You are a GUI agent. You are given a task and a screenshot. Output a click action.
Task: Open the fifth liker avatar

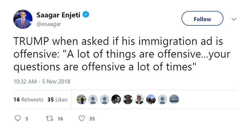(x=128, y=99)
